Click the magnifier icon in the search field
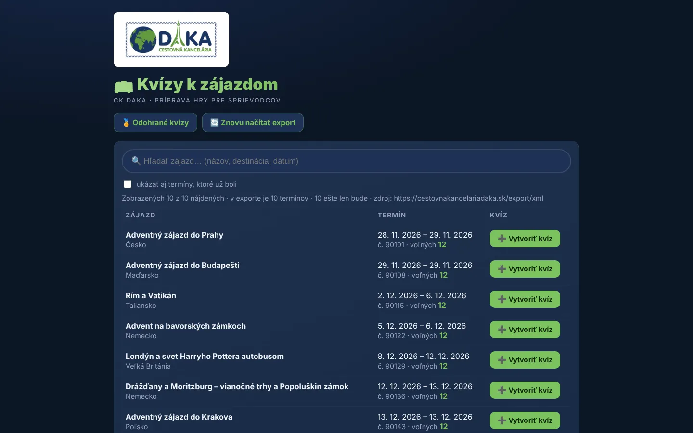Image resolution: width=693 pixels, height=433 pixels. click(x=136, y=161)
